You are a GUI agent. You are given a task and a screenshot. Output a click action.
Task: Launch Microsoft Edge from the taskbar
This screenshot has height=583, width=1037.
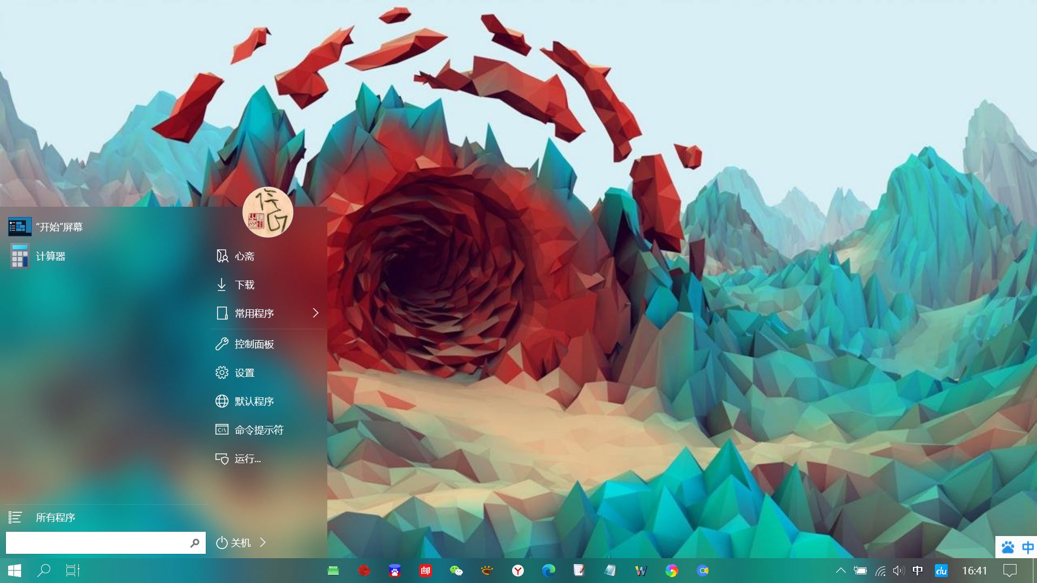549,571
